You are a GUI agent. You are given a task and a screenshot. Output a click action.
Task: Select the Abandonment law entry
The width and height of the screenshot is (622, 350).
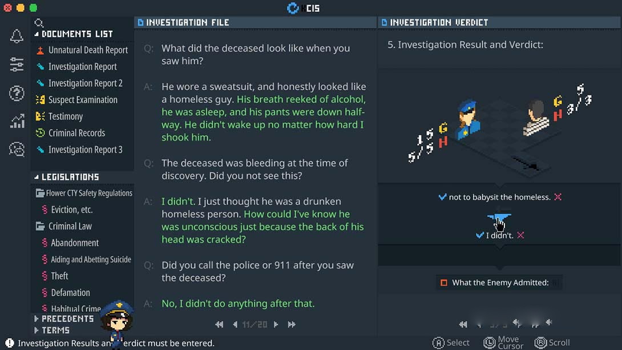75,243
